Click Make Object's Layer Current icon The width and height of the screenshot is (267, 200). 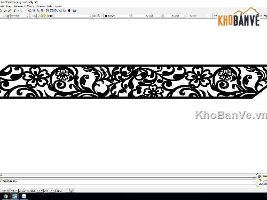(94, 16)
